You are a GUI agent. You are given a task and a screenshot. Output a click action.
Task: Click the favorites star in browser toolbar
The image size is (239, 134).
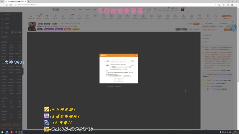point(223,5)
